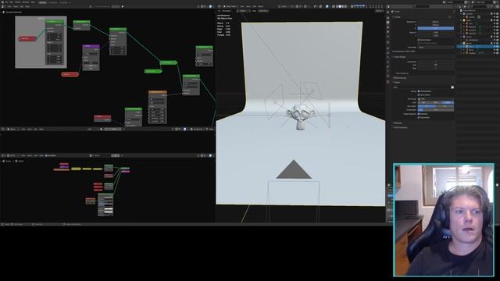Expand the Post Processing panel
The height and width of the screenshot is (281, 500).
[401, 127]
